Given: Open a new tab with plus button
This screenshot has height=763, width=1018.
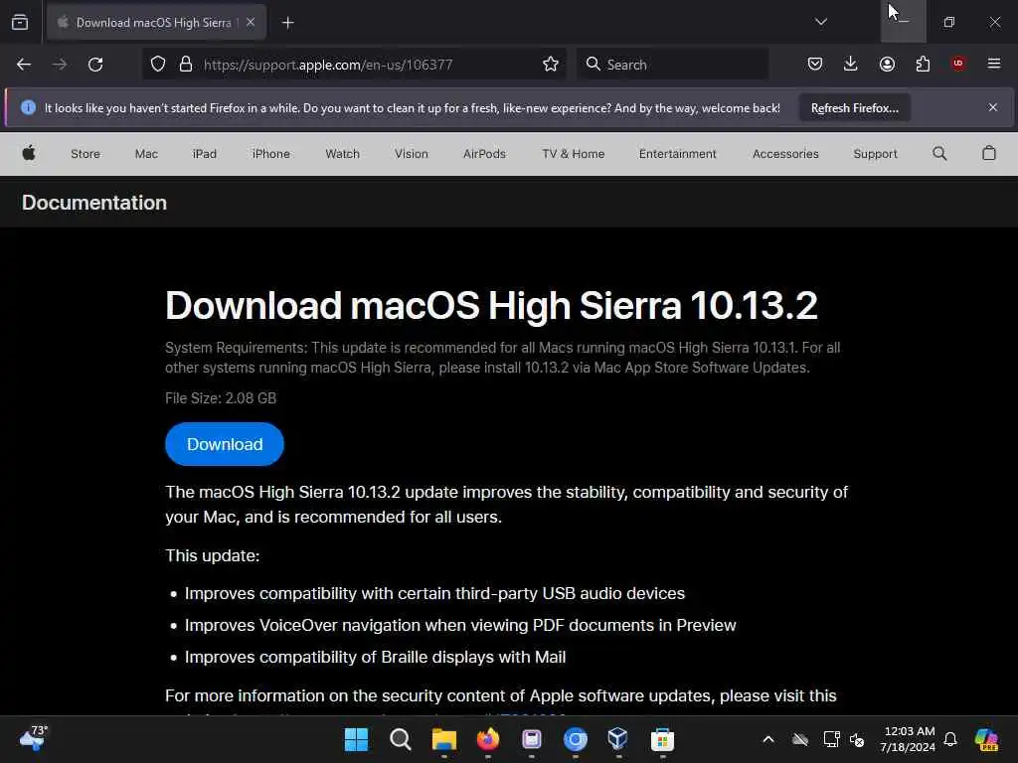Looking at the screenshot, I should [x=287, y=23].
